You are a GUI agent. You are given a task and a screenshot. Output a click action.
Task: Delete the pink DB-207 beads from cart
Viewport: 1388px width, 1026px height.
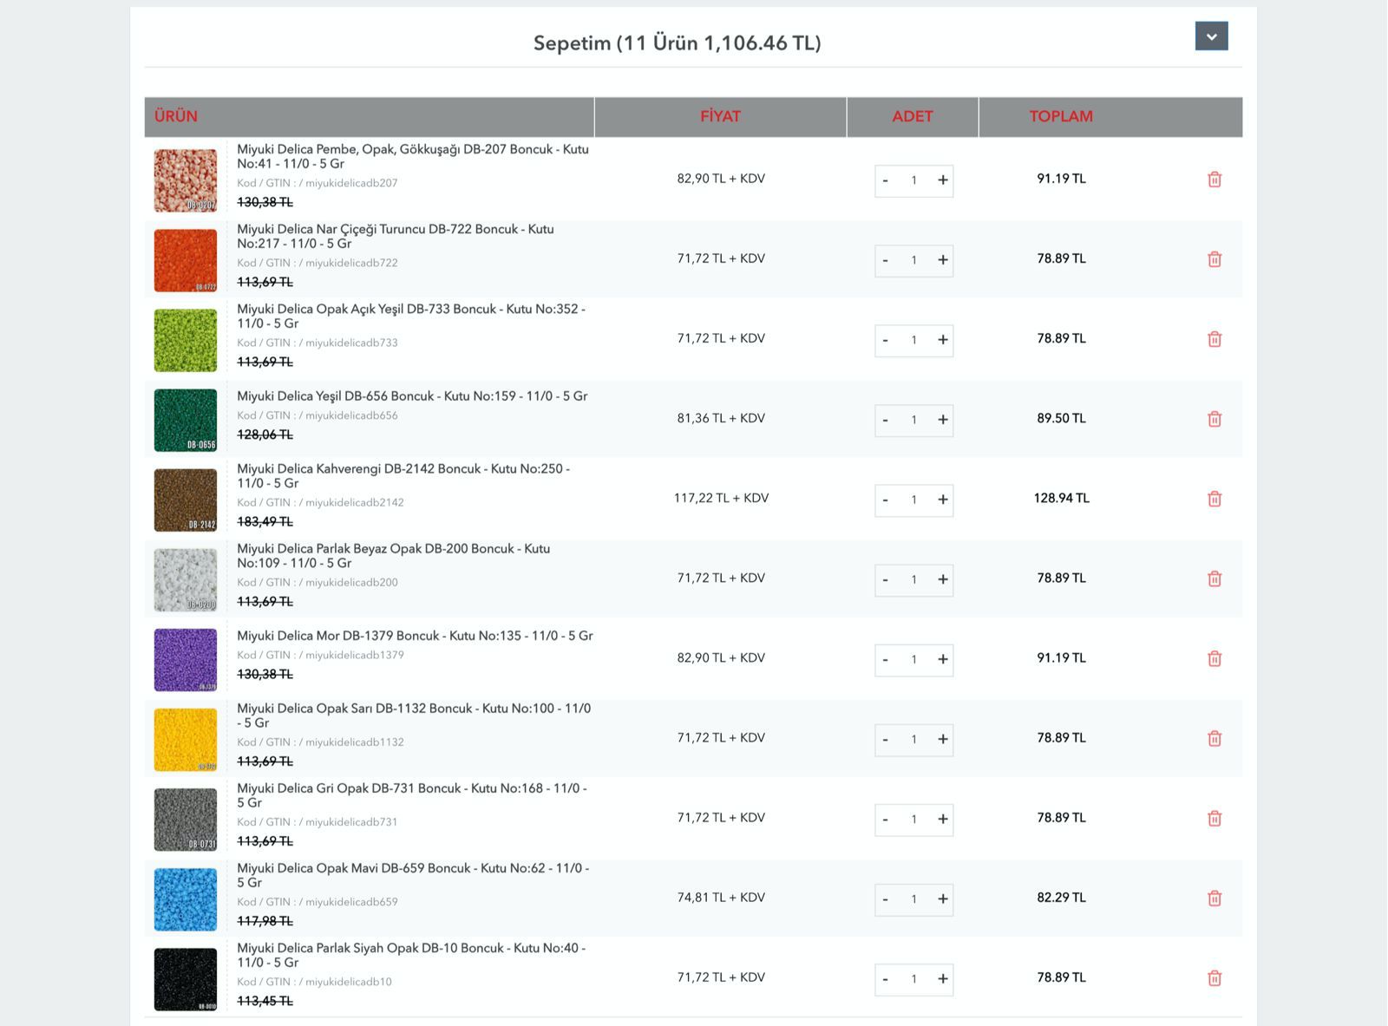click(x=1214, y=180)
